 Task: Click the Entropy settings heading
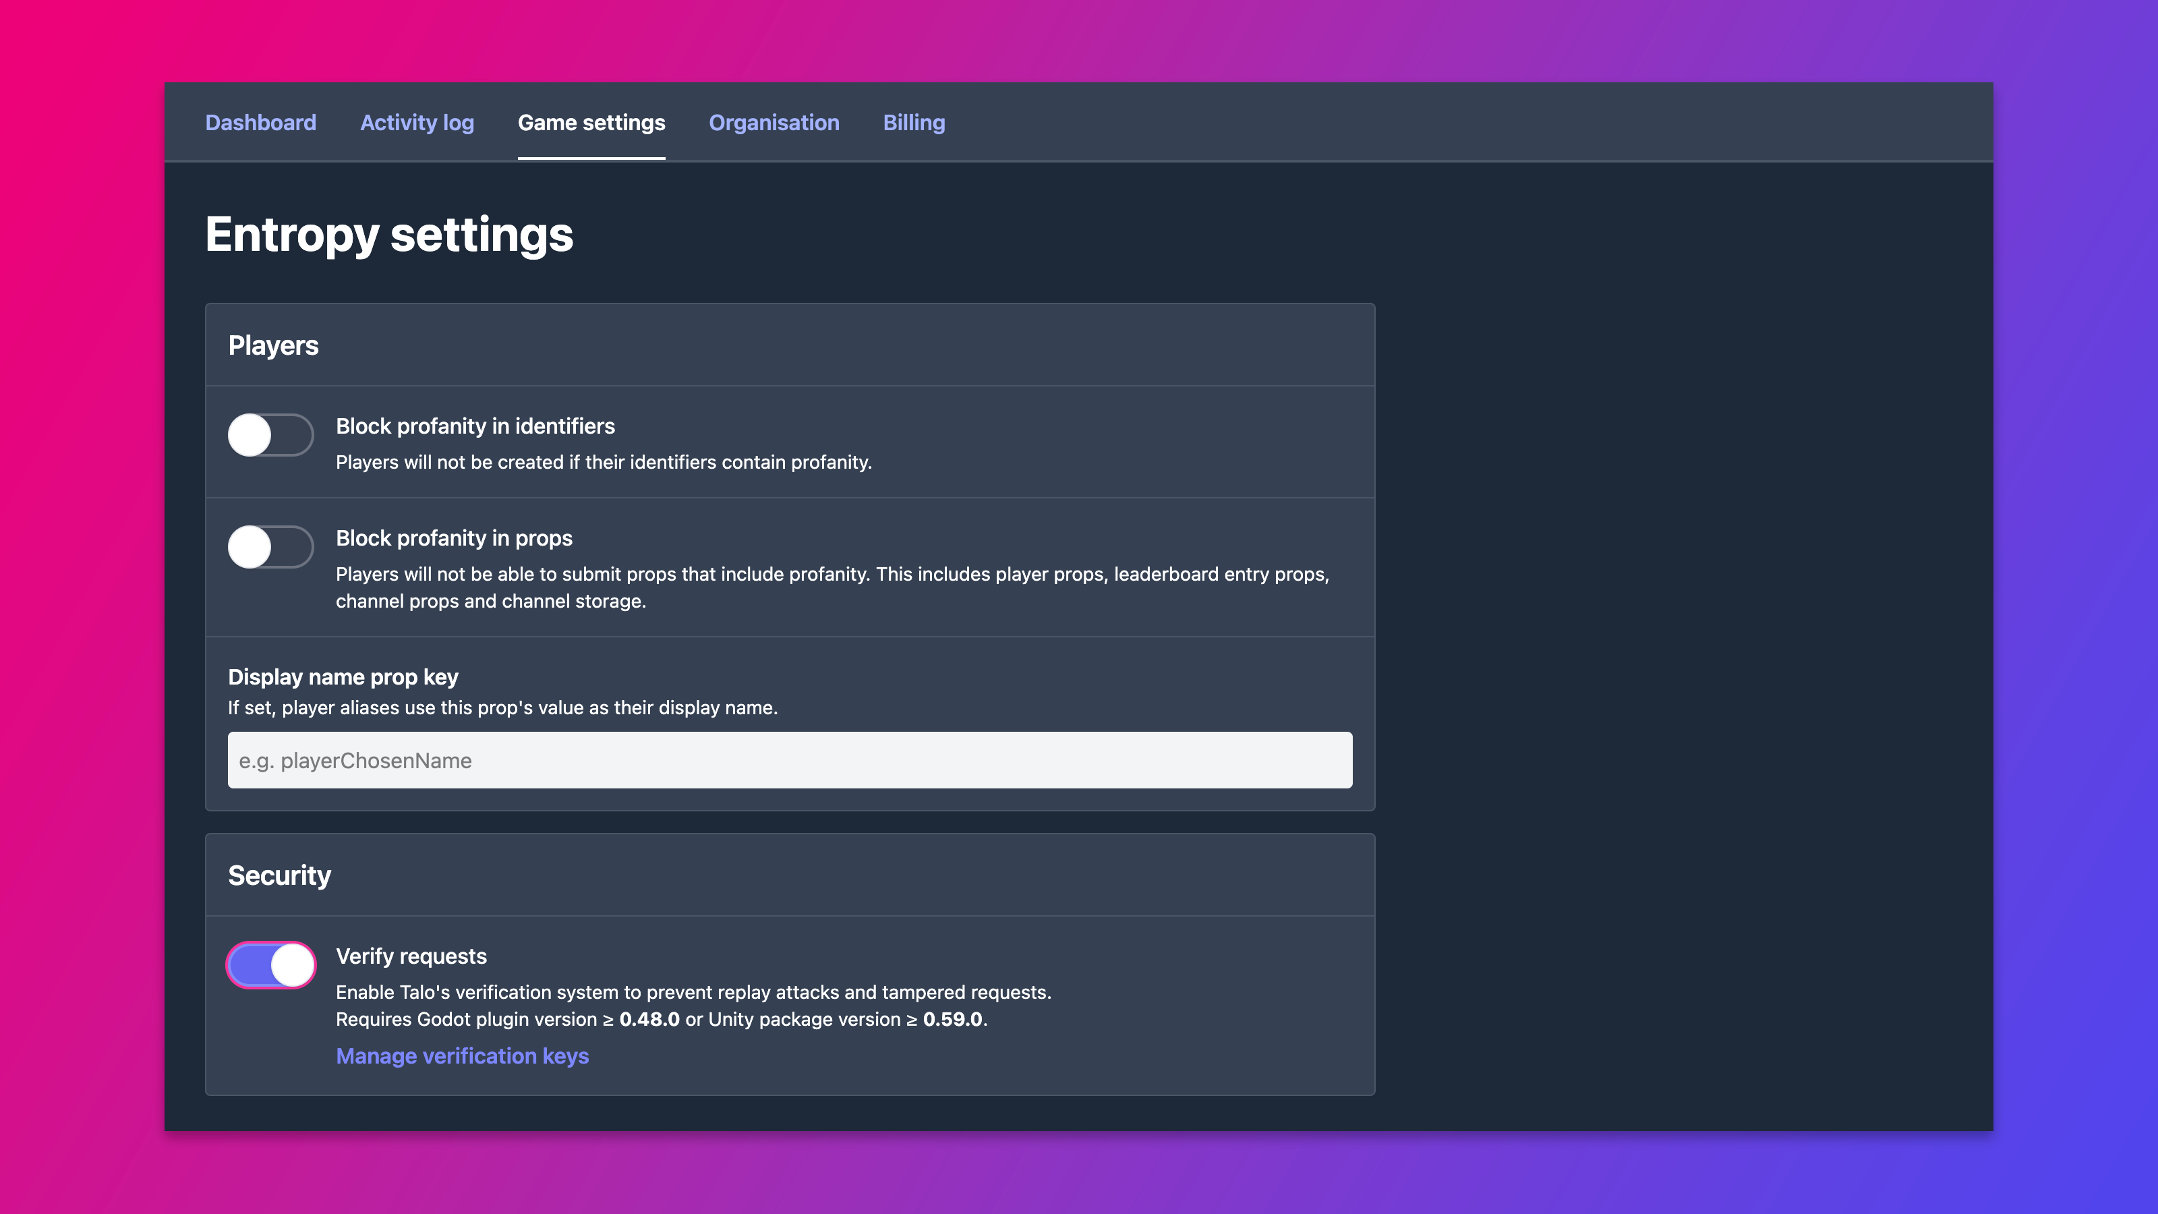point(390,235)
